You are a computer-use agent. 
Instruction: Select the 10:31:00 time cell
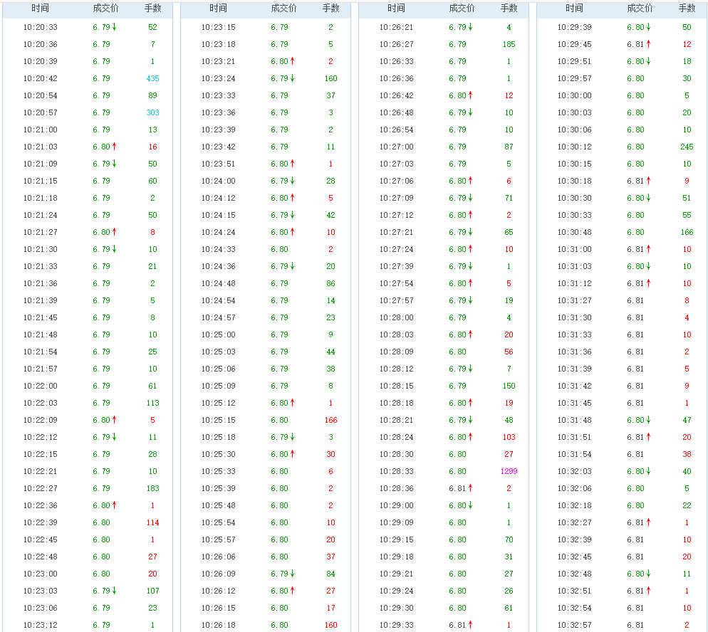pyautogui.click(x=574, y=250)
